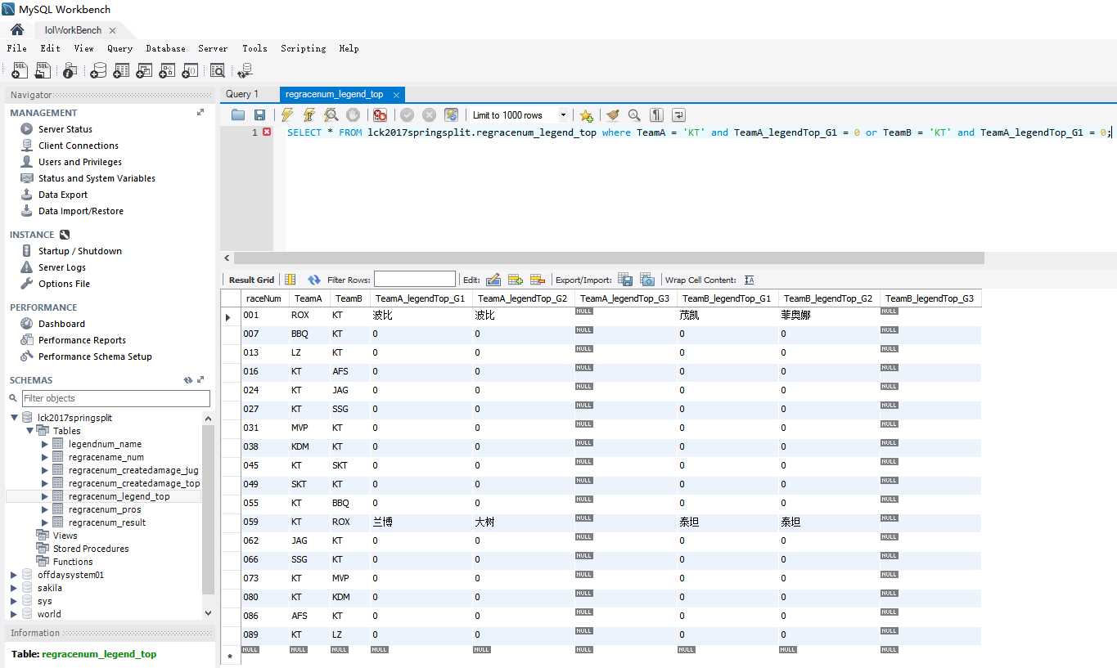Edit current row pencil icon
The width and height of the screenshot is (1117, 668).
pos(493,280)
